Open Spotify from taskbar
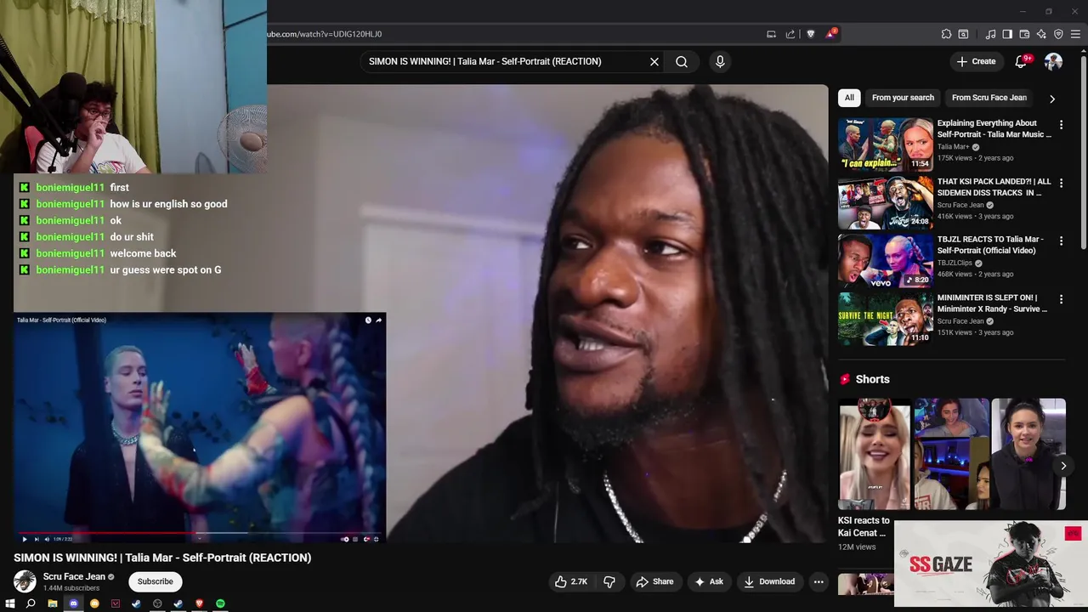Image resolution: width=1088 pixels, height=612 pixels. click(x=220, y=603)
